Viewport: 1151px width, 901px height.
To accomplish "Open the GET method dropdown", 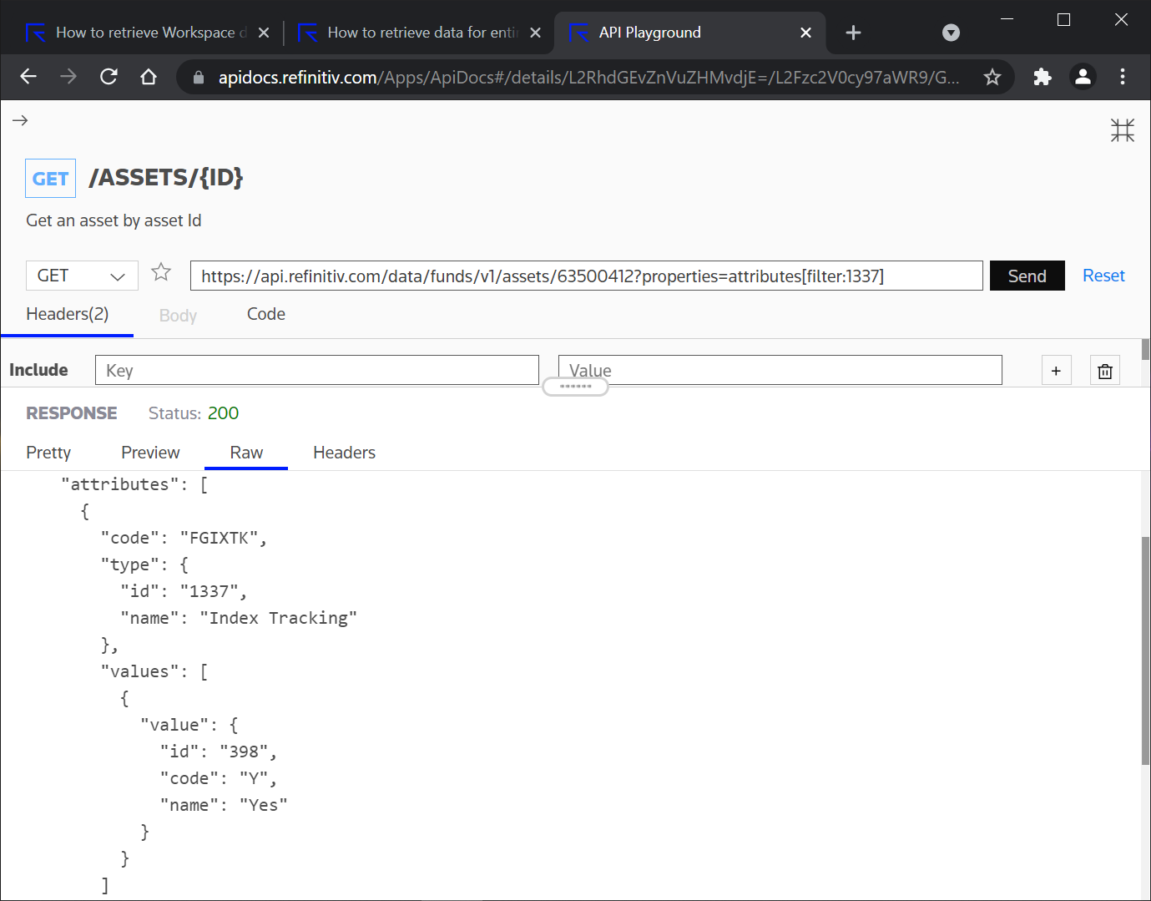I will coord(82,276).
